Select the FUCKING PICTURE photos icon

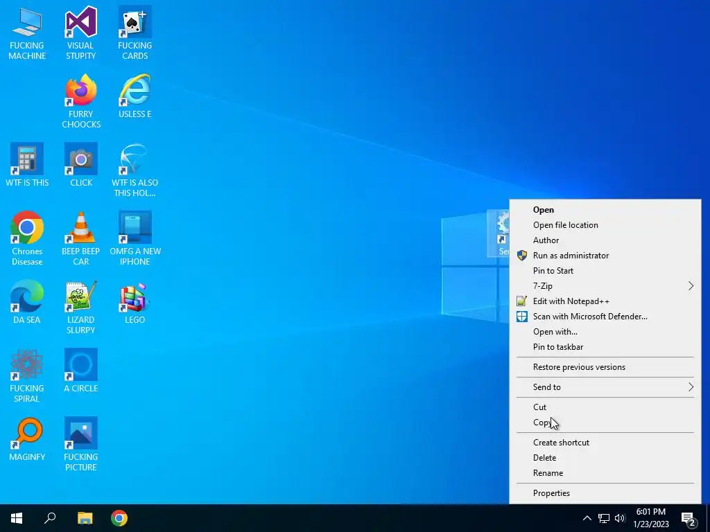[x=81, y=444]
